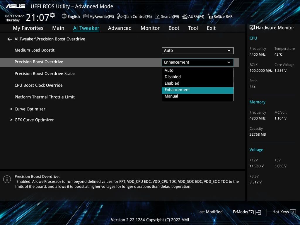Switch to the Main tab
Screen dimensions: 300x225
click(x=58, y=28)
